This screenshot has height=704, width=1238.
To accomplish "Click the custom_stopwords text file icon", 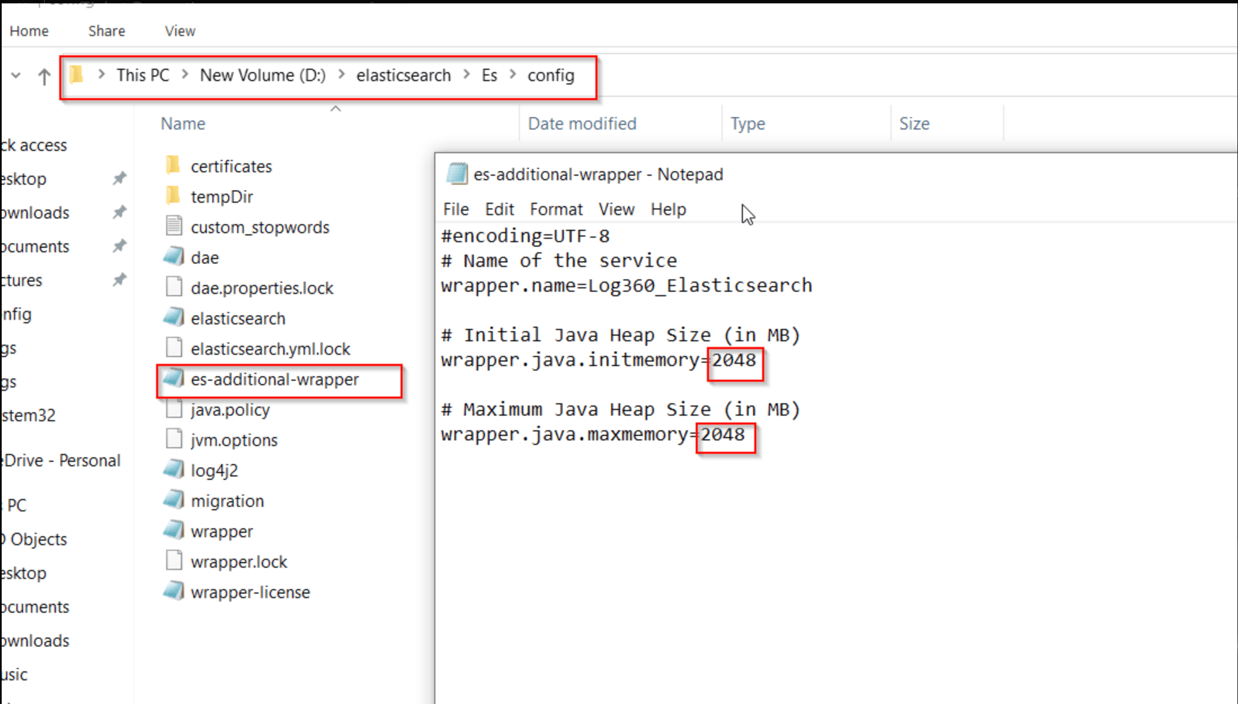I will [173, 226].
